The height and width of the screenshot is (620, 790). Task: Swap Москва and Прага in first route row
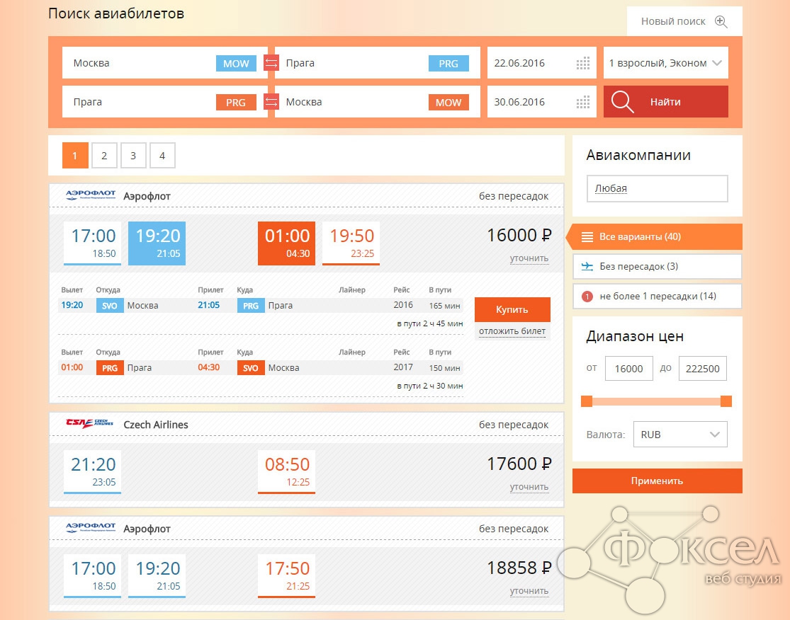coord(271,63)
